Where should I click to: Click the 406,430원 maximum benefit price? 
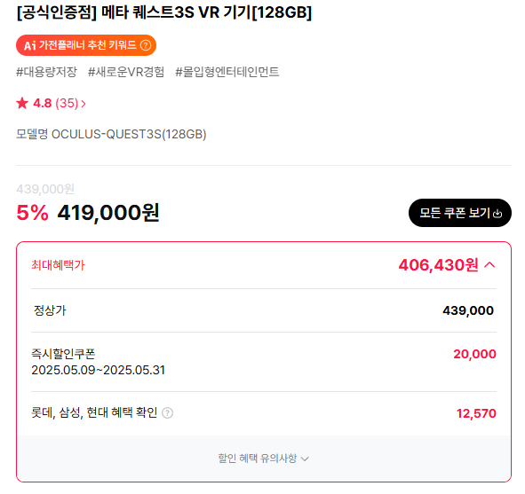coord(438,265)
